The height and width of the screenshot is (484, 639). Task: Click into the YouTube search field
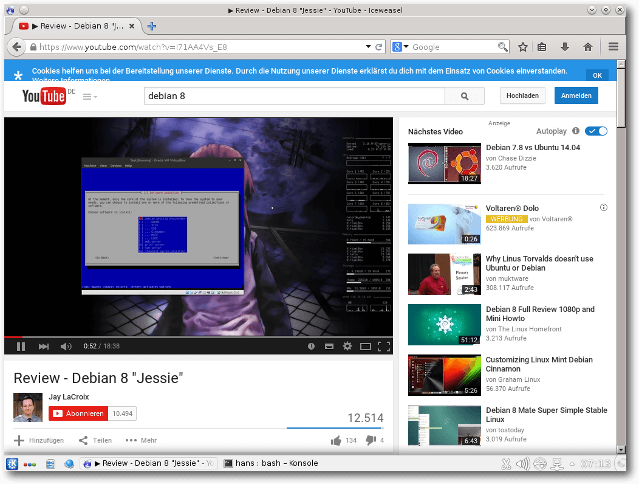tap(294, 96)
